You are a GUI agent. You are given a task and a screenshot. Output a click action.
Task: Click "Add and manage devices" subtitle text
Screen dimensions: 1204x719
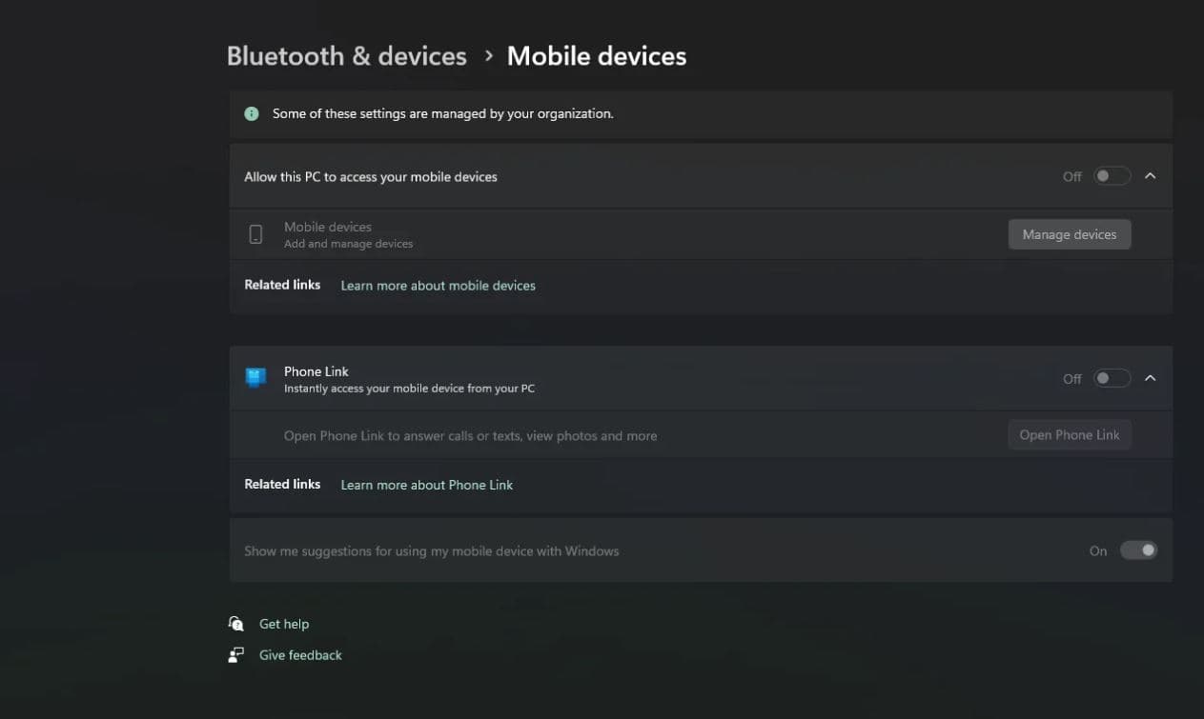pos(349,244)
